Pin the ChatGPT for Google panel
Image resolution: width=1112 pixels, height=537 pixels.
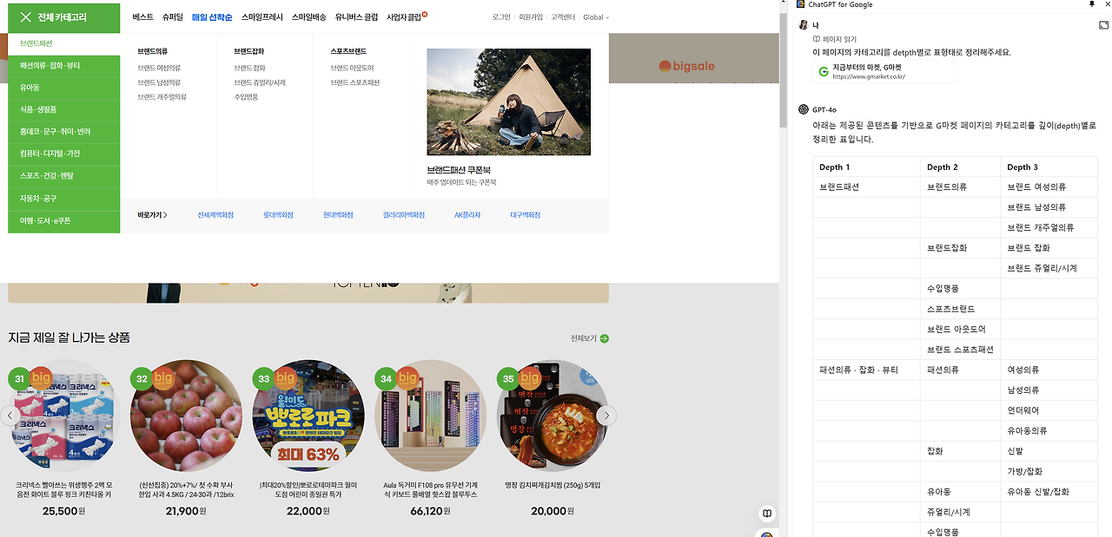click(x=1091, y=5)
